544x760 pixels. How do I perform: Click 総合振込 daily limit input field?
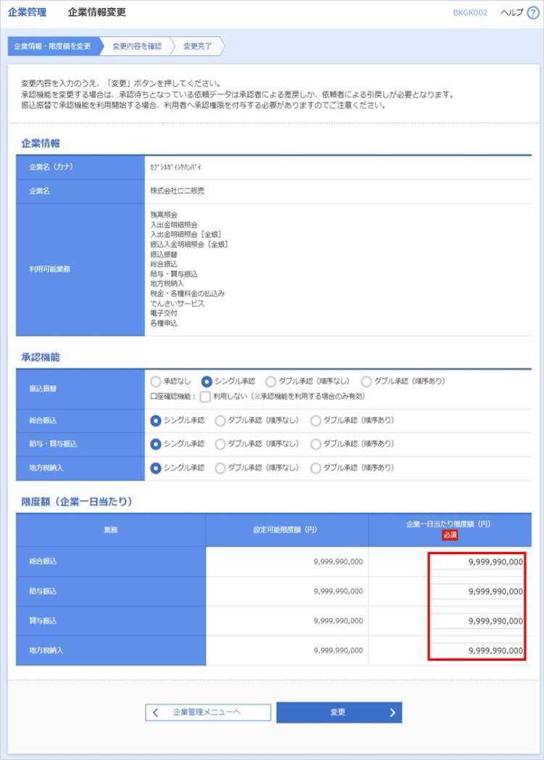(477, 562)
